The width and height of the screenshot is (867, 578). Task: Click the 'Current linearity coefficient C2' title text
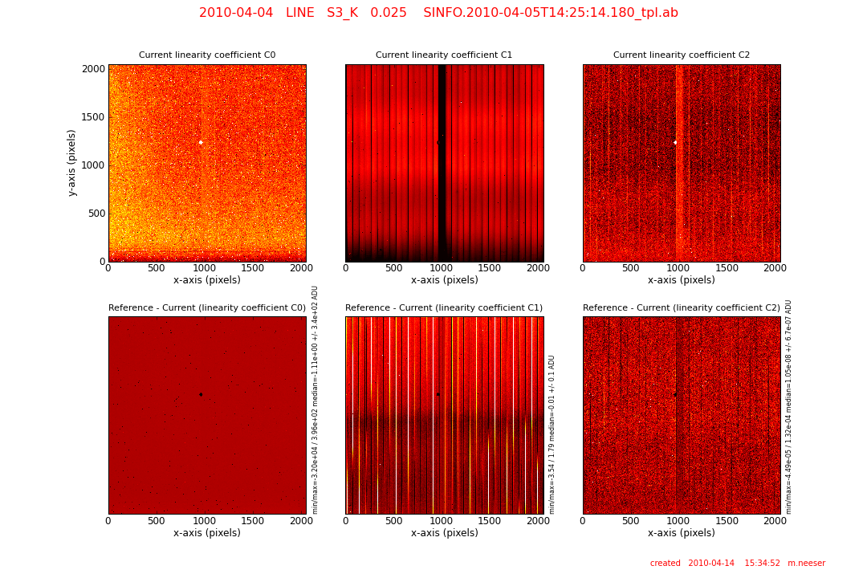point(682,55)
